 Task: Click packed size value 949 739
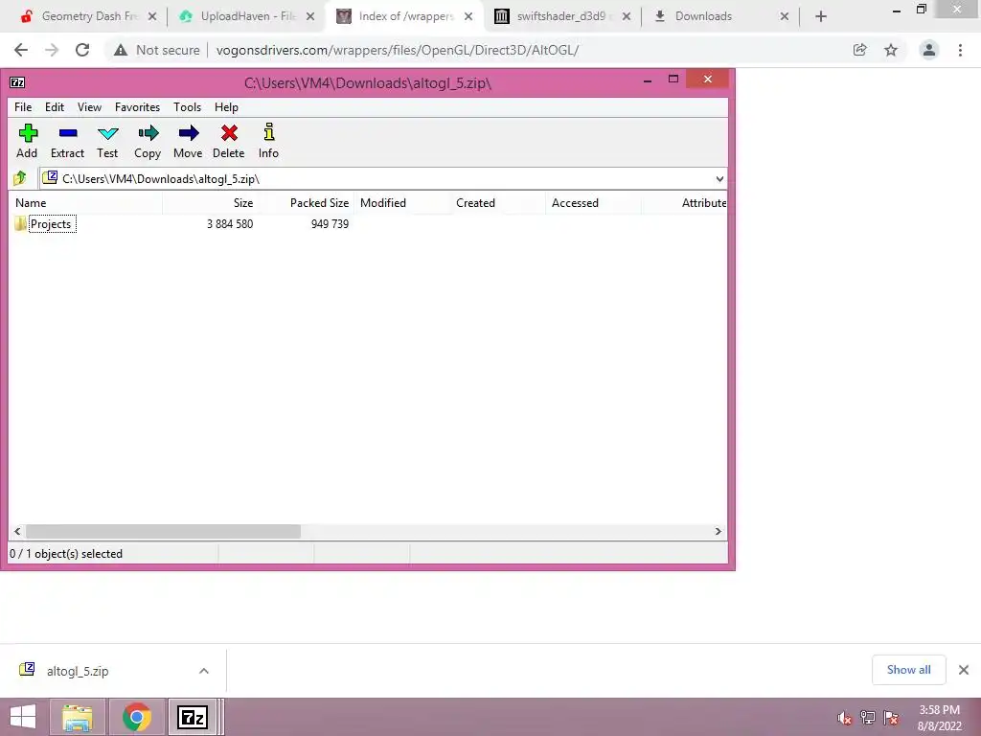(330, 224)
